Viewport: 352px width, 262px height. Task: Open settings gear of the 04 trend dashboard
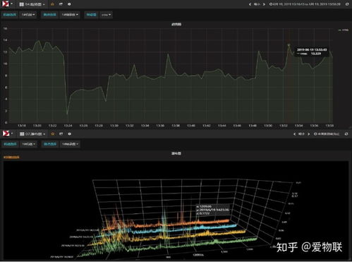coord(69,4)
